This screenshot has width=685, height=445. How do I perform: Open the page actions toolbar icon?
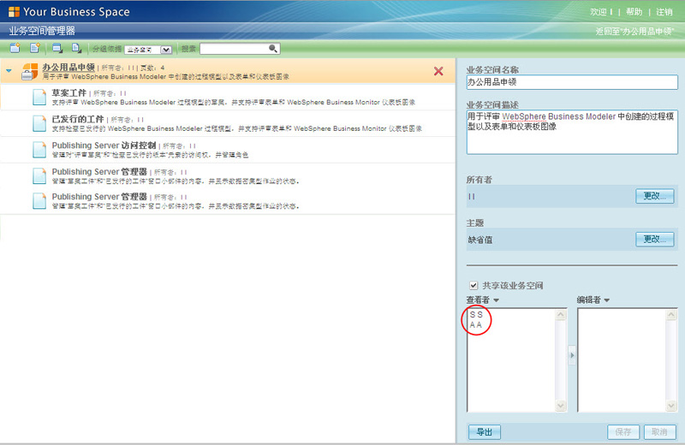point(76,48)
